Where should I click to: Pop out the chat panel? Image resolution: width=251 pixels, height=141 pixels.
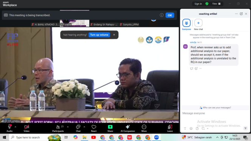pyautogui.click(x=241, y=14)
